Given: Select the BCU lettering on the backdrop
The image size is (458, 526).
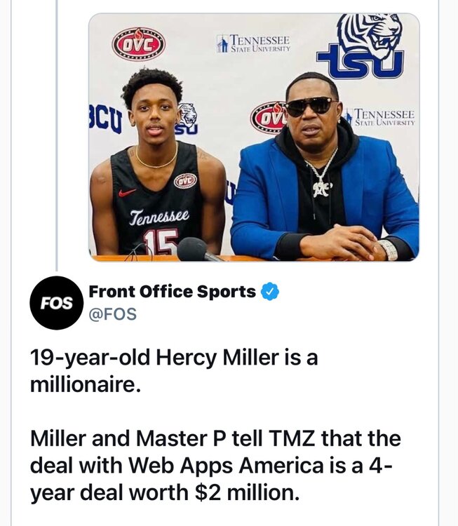Looking at the screenshot, I should (105, 119).
